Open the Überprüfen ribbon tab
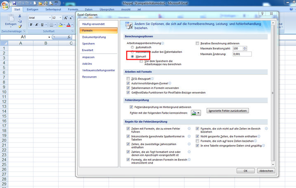The height and width of the screenshot is (188, 296). pyautogui.click(x=107, y=9)
